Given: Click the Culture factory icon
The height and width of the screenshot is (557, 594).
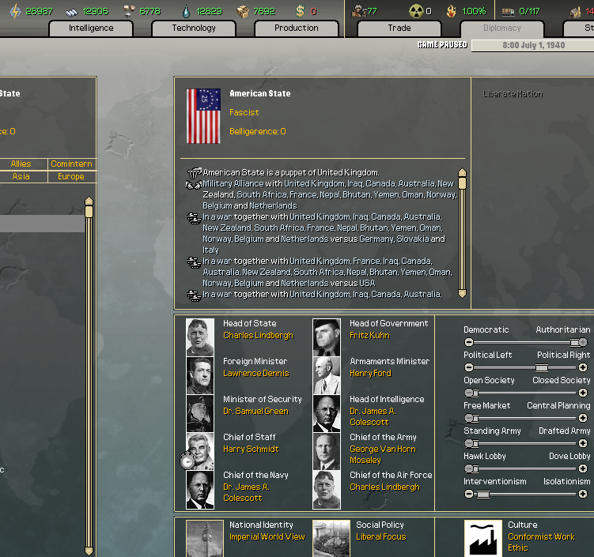Looking at the screenshot, I should pyautogui.click(x=482, y=538).
